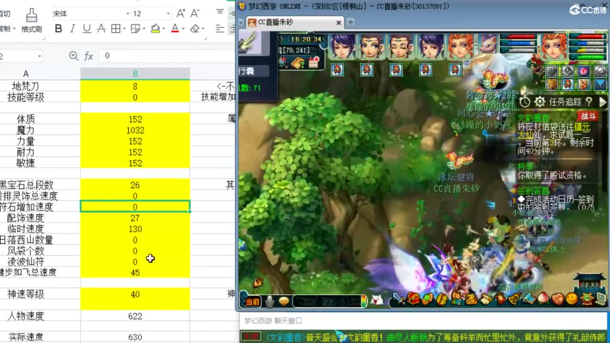Open the chat bubble icon
This screenshot has width=610, height=343.
[284, 301]
